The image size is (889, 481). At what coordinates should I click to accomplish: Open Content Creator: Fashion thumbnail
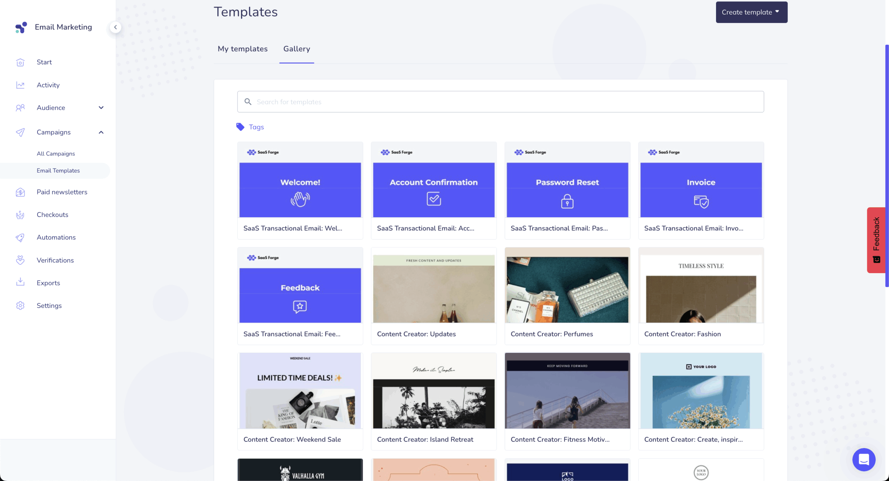pyautogui.click(x=701, y=285)
